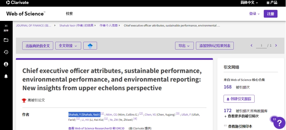This screenshot has width=286, height=130.
Task: Expand the sidebar menu arrow icon
Action: coord(6,26)
